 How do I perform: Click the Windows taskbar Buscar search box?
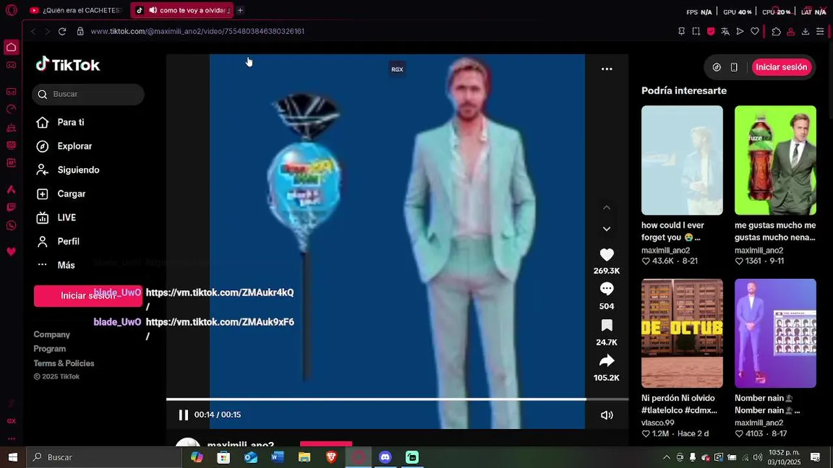click(x=104, y=457)
